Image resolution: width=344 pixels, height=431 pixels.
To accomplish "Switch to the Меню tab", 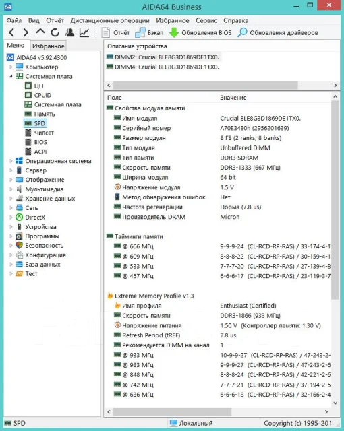I will point(16,45).
